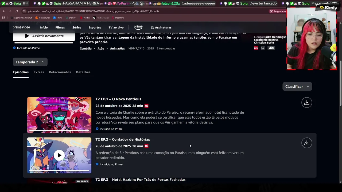This screenshot has width=342, height=192.
Task: Open cast member Christian Borle link
Action: click(x=264, y=43)
